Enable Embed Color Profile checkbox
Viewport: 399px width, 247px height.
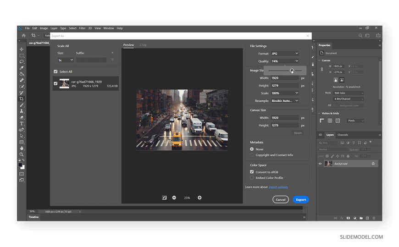click(x=252, y=178)
